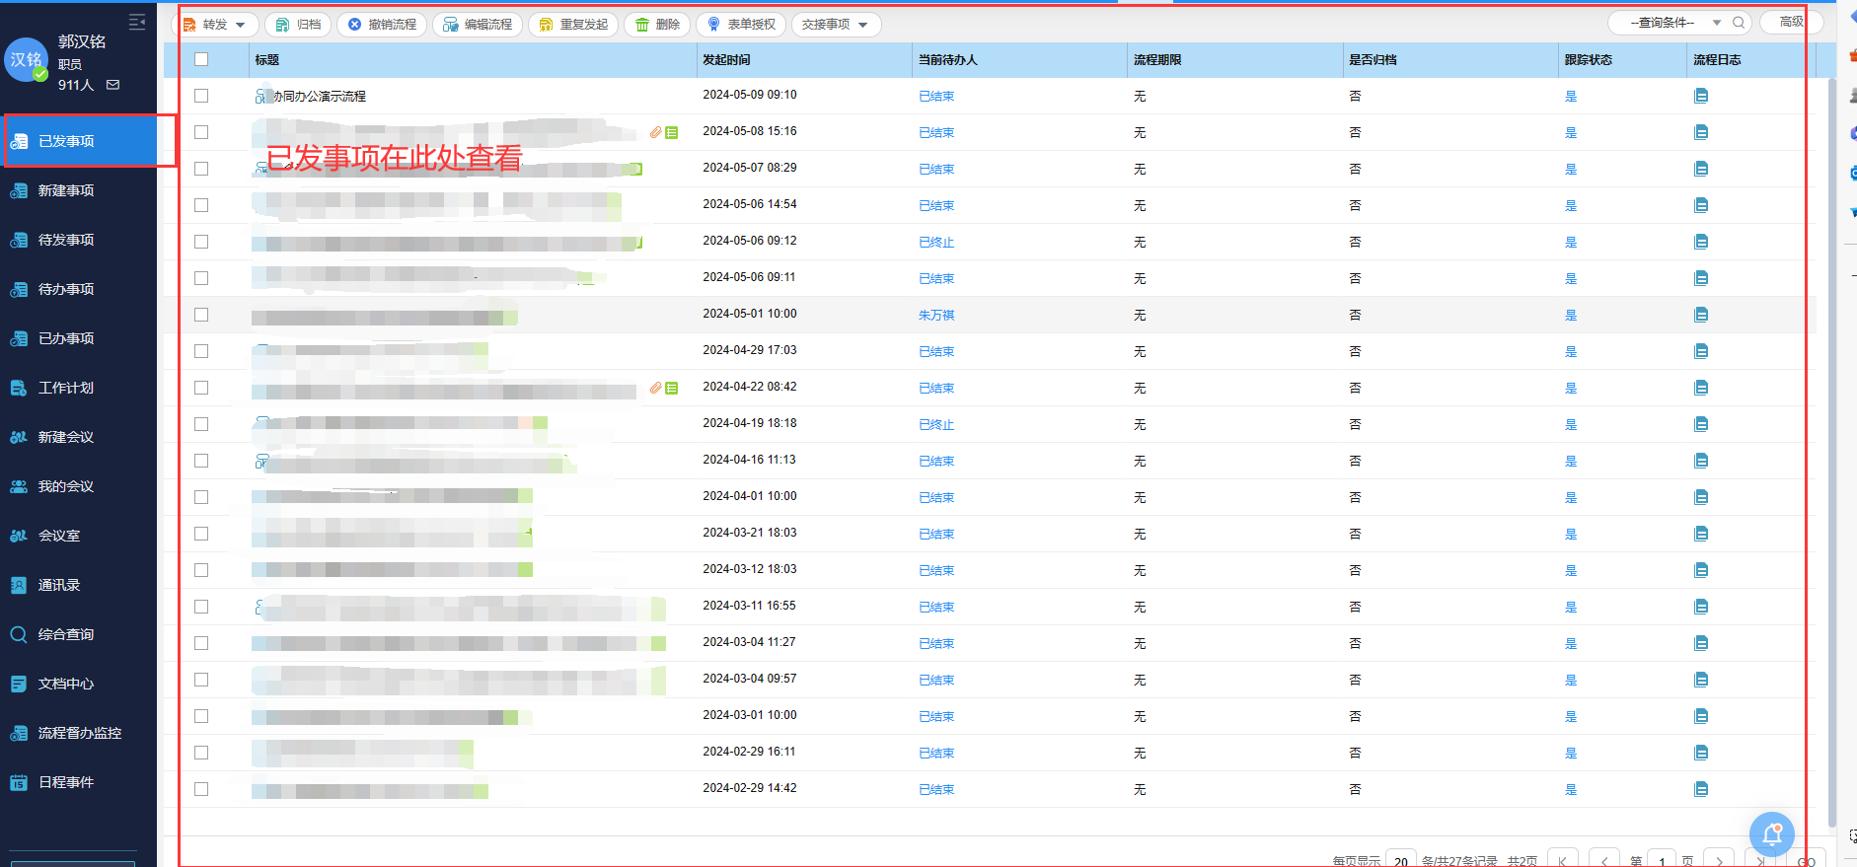The height and width of the screenshot is (867, 1857).
Task: Expand the 查询条件 dropdown selector
Action: (1716, 23)
